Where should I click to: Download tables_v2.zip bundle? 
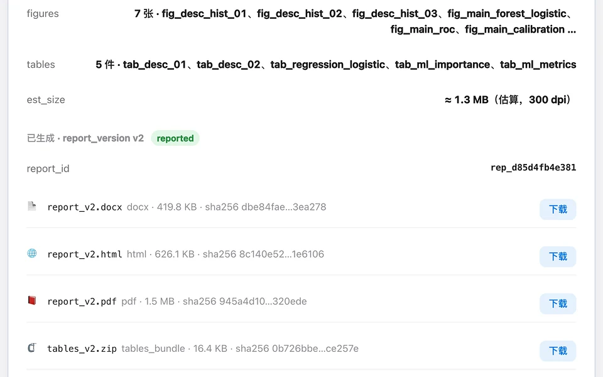[x=558, y=351]
